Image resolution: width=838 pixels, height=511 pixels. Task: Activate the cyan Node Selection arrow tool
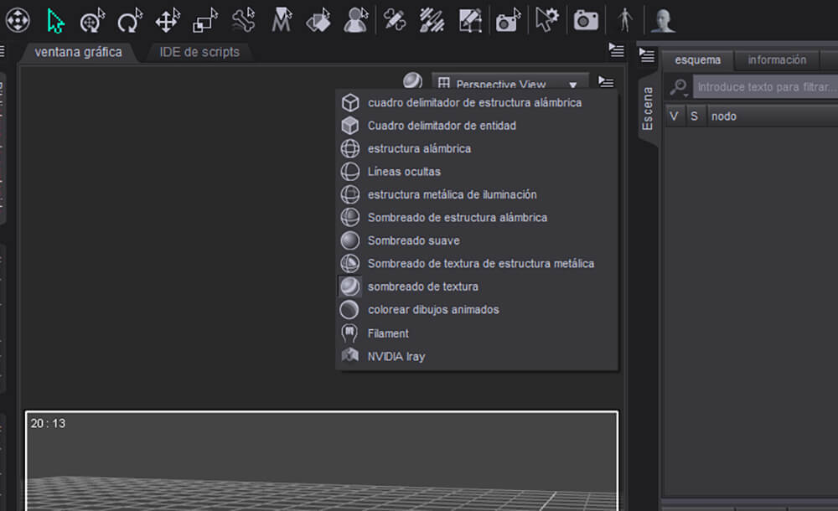pos(54,21)
